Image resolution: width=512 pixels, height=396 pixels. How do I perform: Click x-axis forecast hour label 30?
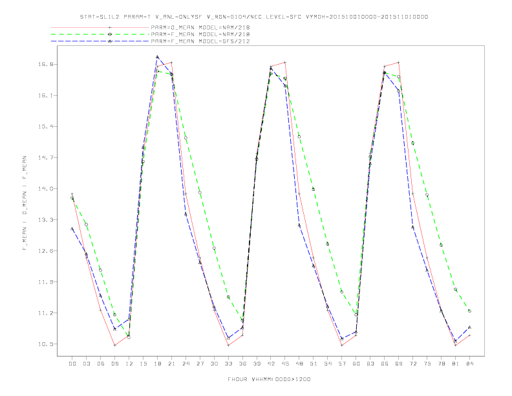(214, 364)
